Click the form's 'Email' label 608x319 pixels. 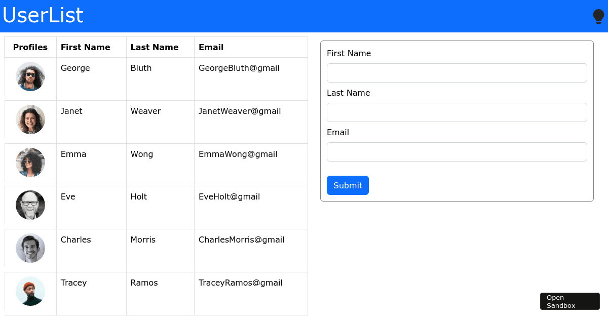[x=338, y=133]
